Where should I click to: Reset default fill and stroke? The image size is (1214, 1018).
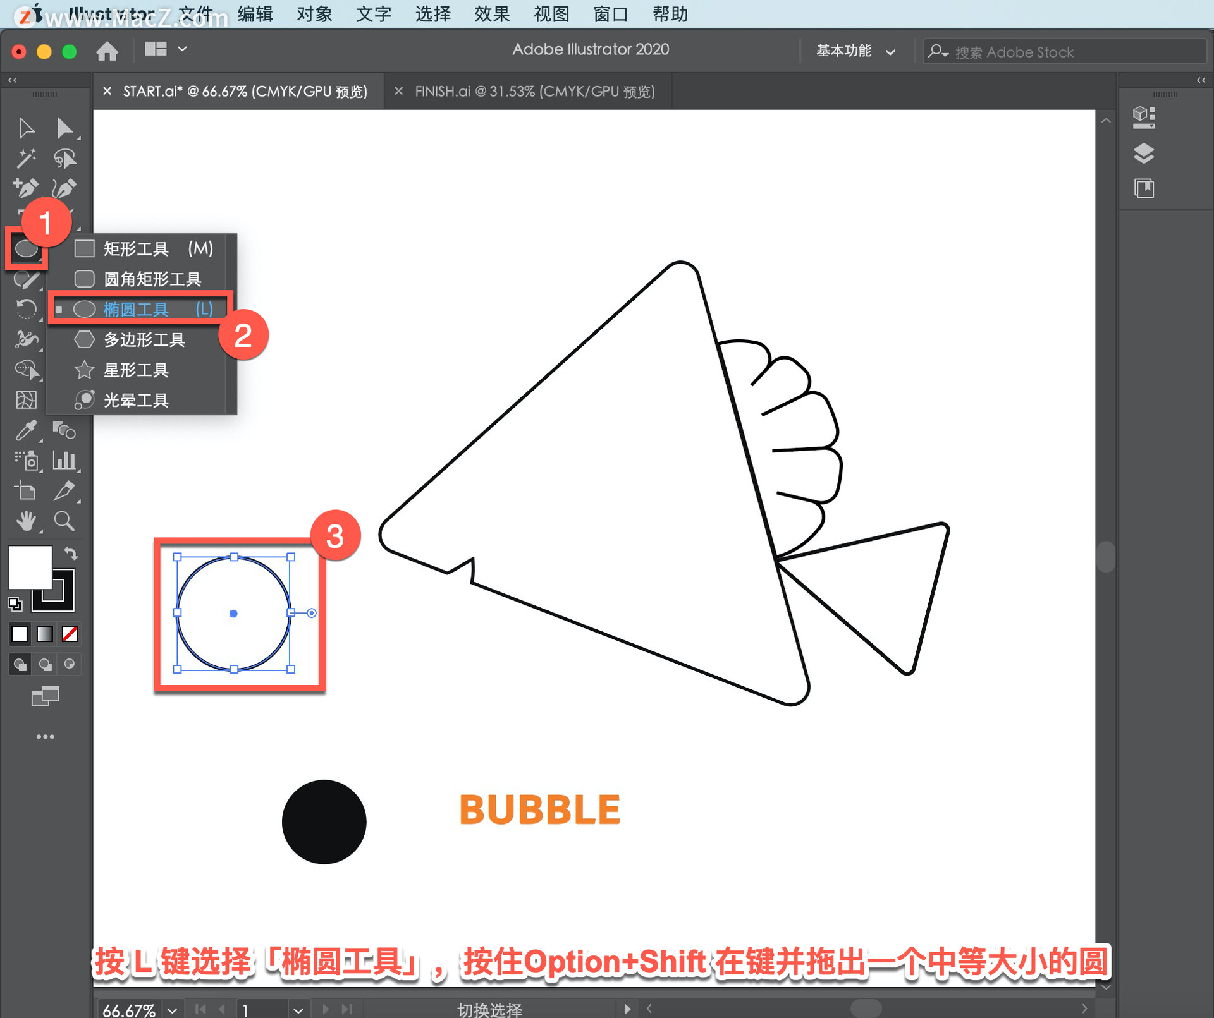[15, 604]
